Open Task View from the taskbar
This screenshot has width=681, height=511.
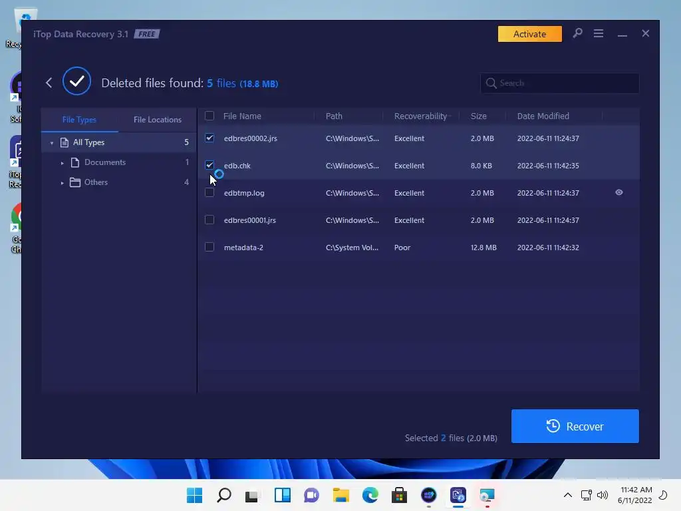pos(252,496)
